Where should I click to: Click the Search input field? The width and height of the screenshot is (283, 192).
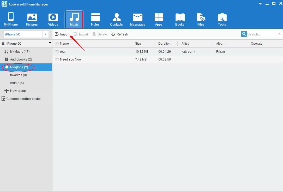pyautogui.click(x=262, y=34)
